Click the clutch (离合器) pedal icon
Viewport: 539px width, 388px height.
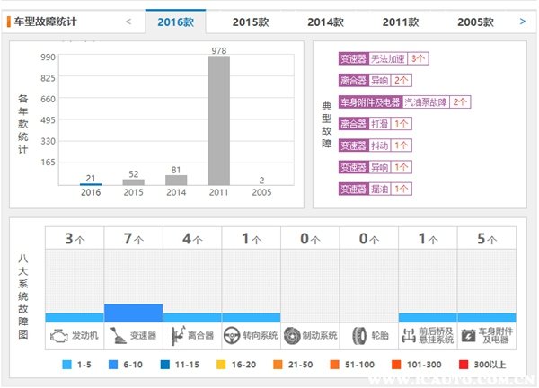(x=177, y=336)
